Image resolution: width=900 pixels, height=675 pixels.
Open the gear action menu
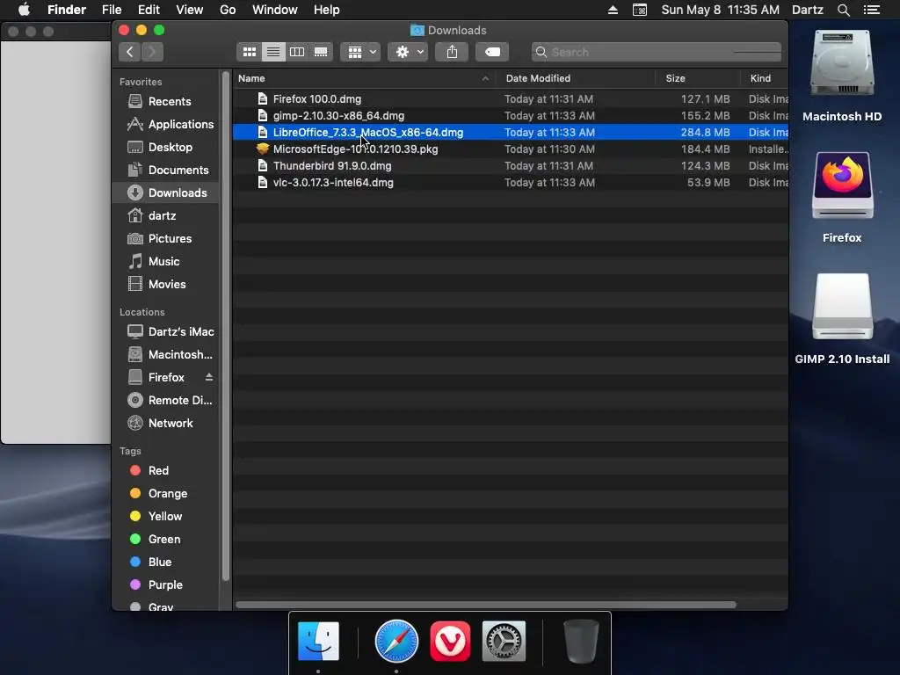pyautogui.click(x=408, y=52)
